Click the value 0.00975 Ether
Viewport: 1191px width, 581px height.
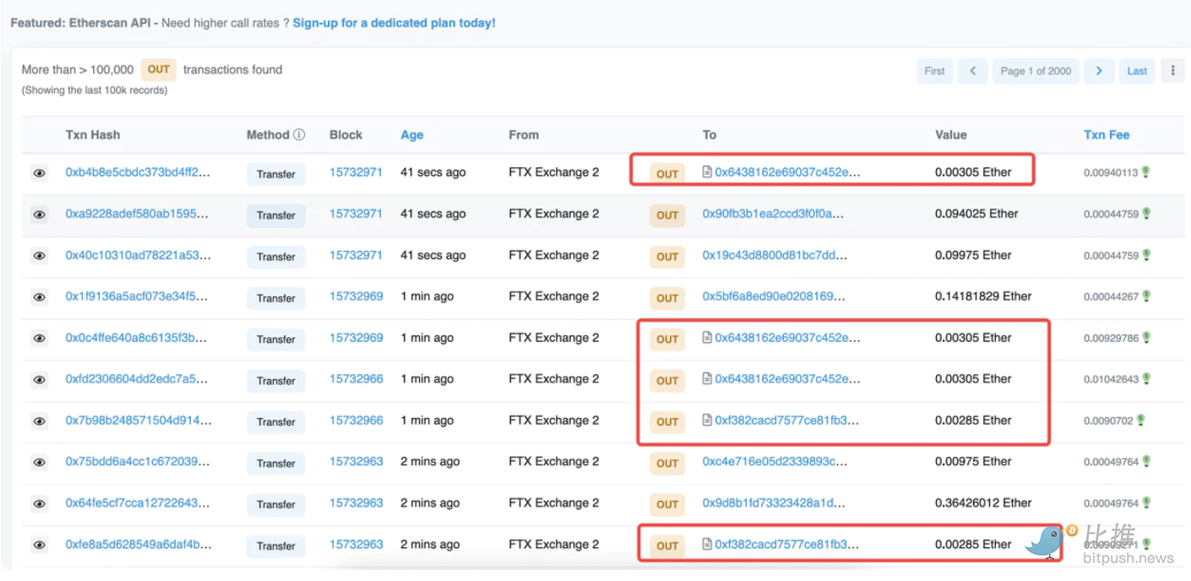click(x=973, y=462)
